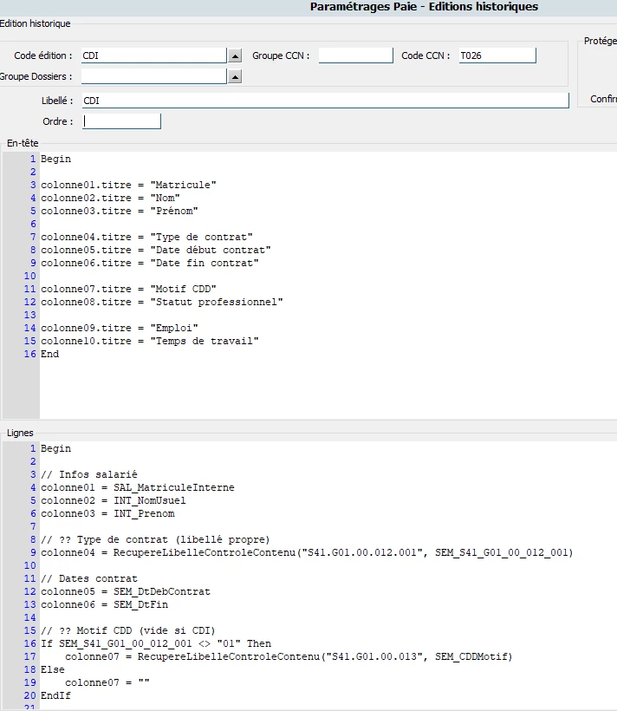Focus the Ordre input box
Viewport: 617px width, 711px height.
(x=121, y=121)
